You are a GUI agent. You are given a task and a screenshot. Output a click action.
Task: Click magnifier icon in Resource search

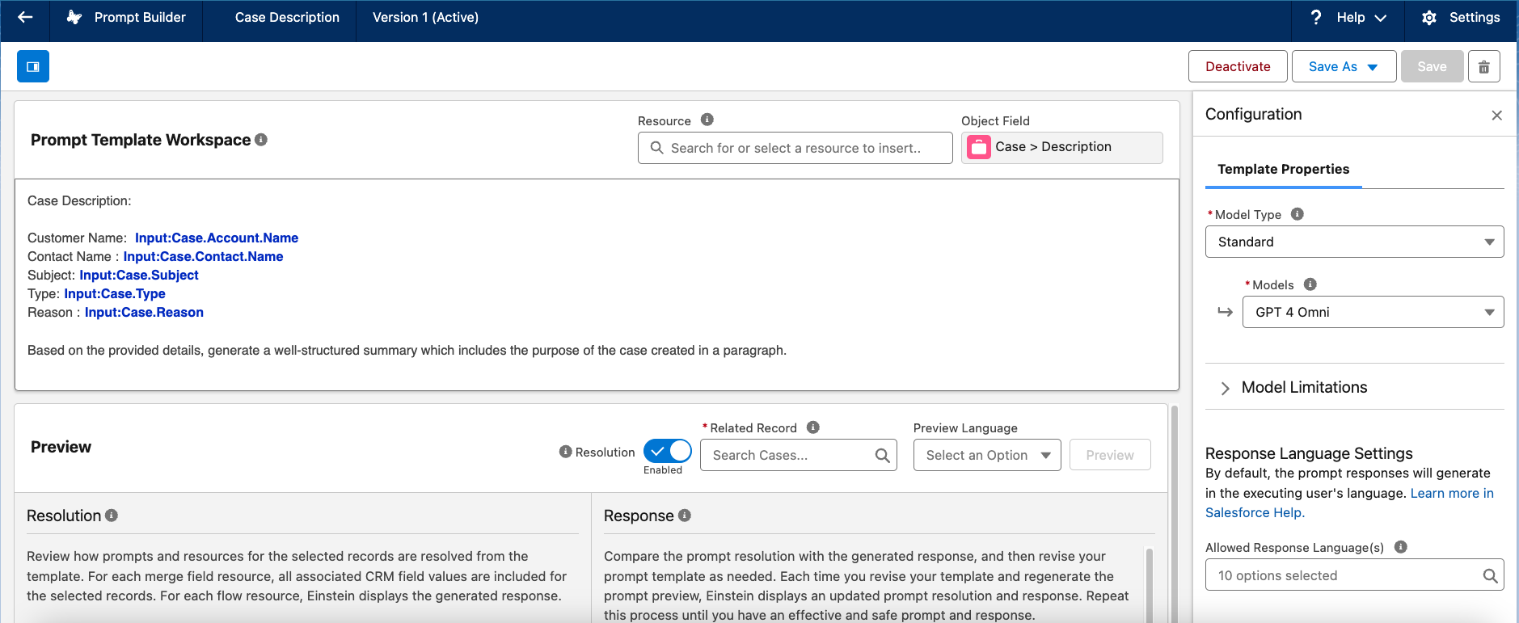pos(657,148)
